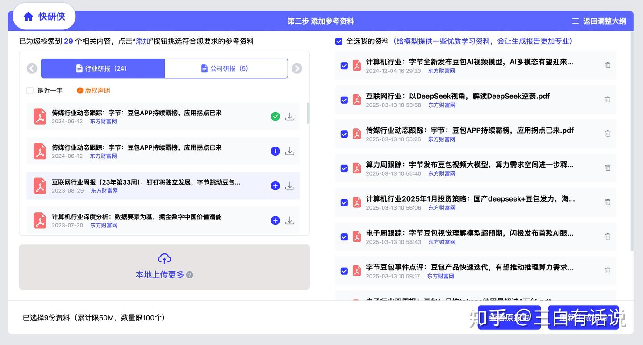
Task: Uncheck 计算机行业：字节全新发布豆包AI视频模型 item
Action: 344,66
